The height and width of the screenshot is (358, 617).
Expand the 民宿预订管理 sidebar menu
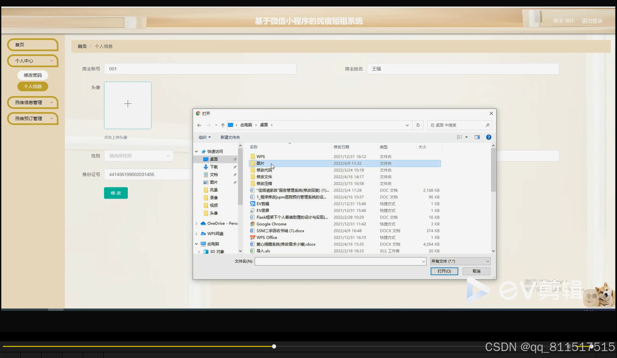tap(33, 119)
